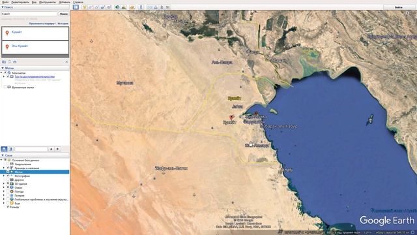
Task: Click the panel toggle icon next to magnifier
Action: pyautogui.click(x=10, y=149)
